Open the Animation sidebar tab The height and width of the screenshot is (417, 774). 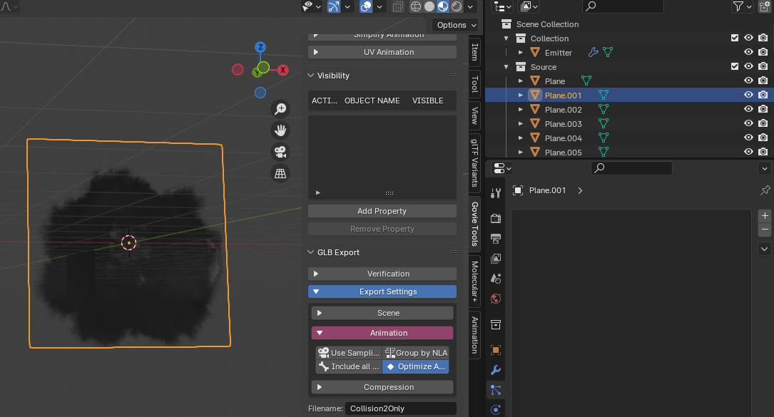click(474, 335)
